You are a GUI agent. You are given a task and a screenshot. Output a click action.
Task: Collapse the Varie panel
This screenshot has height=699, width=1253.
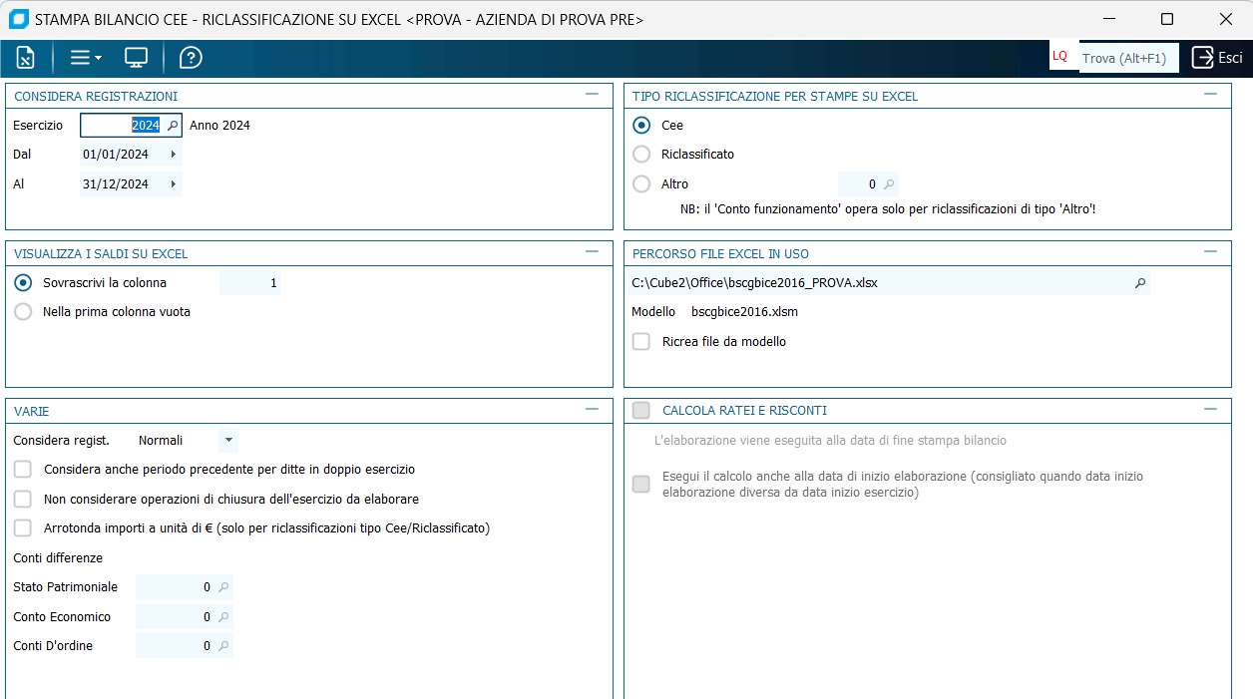pos(593,409)
